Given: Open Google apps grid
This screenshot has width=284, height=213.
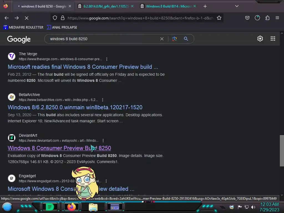Looking at the screenshot, I should (x=273, y=39).
